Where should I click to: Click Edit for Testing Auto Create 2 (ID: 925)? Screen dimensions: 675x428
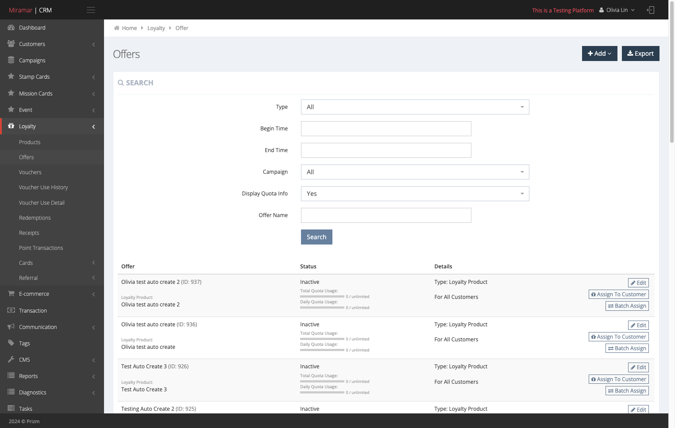pos(638,409)
